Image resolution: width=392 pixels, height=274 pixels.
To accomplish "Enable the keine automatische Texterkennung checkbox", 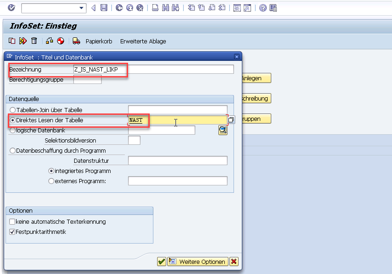I will click(12, 221).
